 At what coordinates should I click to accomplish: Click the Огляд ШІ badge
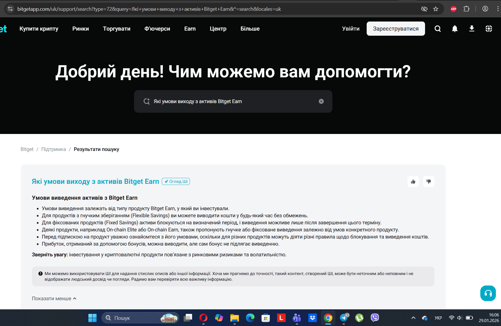(x=176, y=182)
